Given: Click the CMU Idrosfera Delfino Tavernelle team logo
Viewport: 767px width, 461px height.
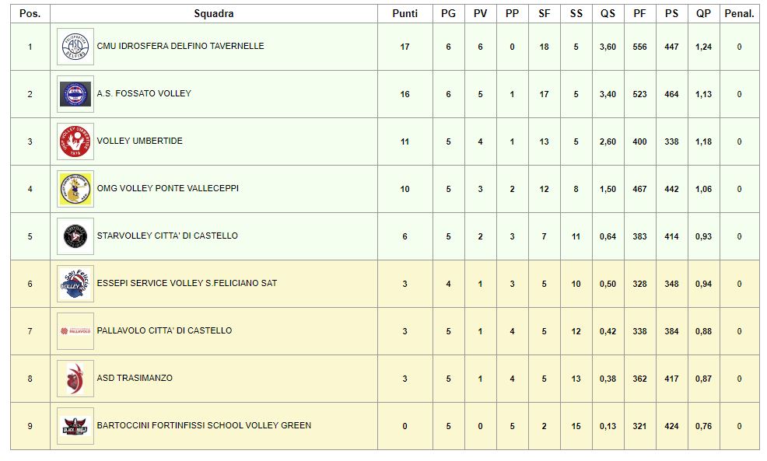Looking at the screenshot, I should coord(75,47).
